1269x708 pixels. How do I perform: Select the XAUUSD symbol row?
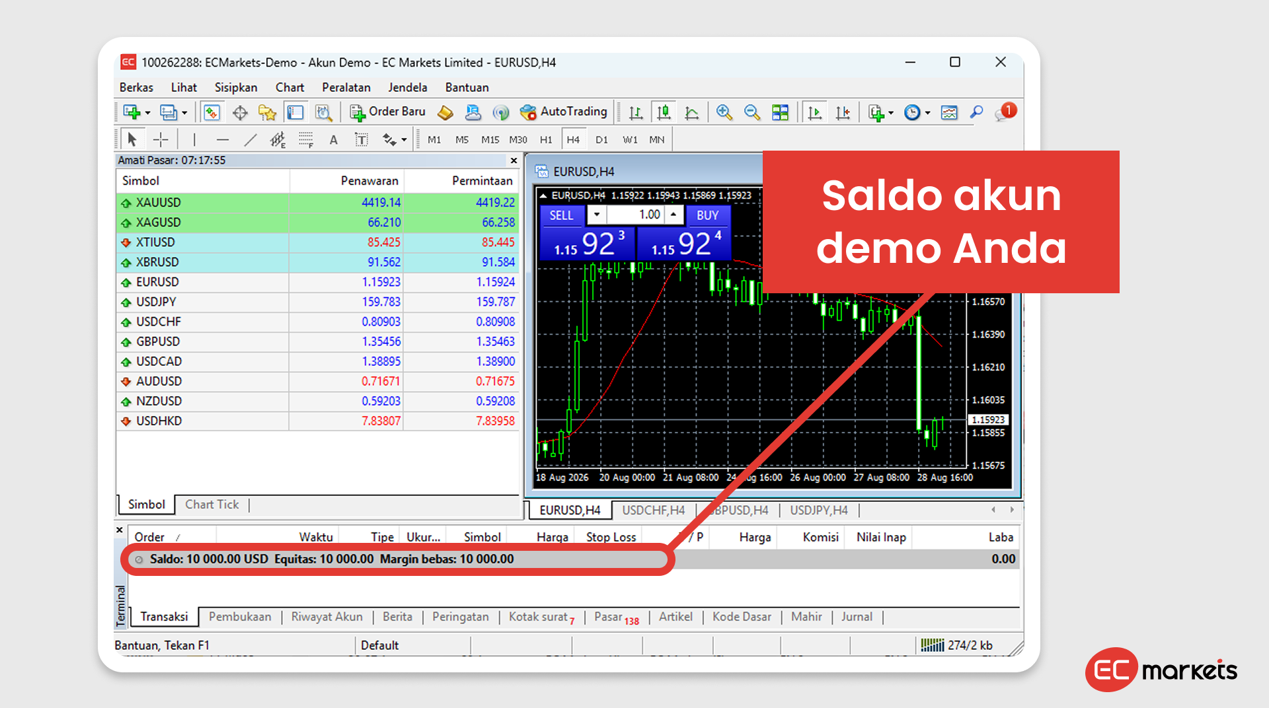point(317,203)
